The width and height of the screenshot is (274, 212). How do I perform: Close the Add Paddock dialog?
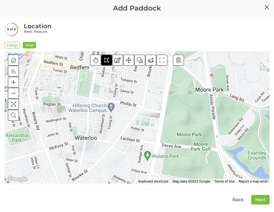(x=267, y=7)
